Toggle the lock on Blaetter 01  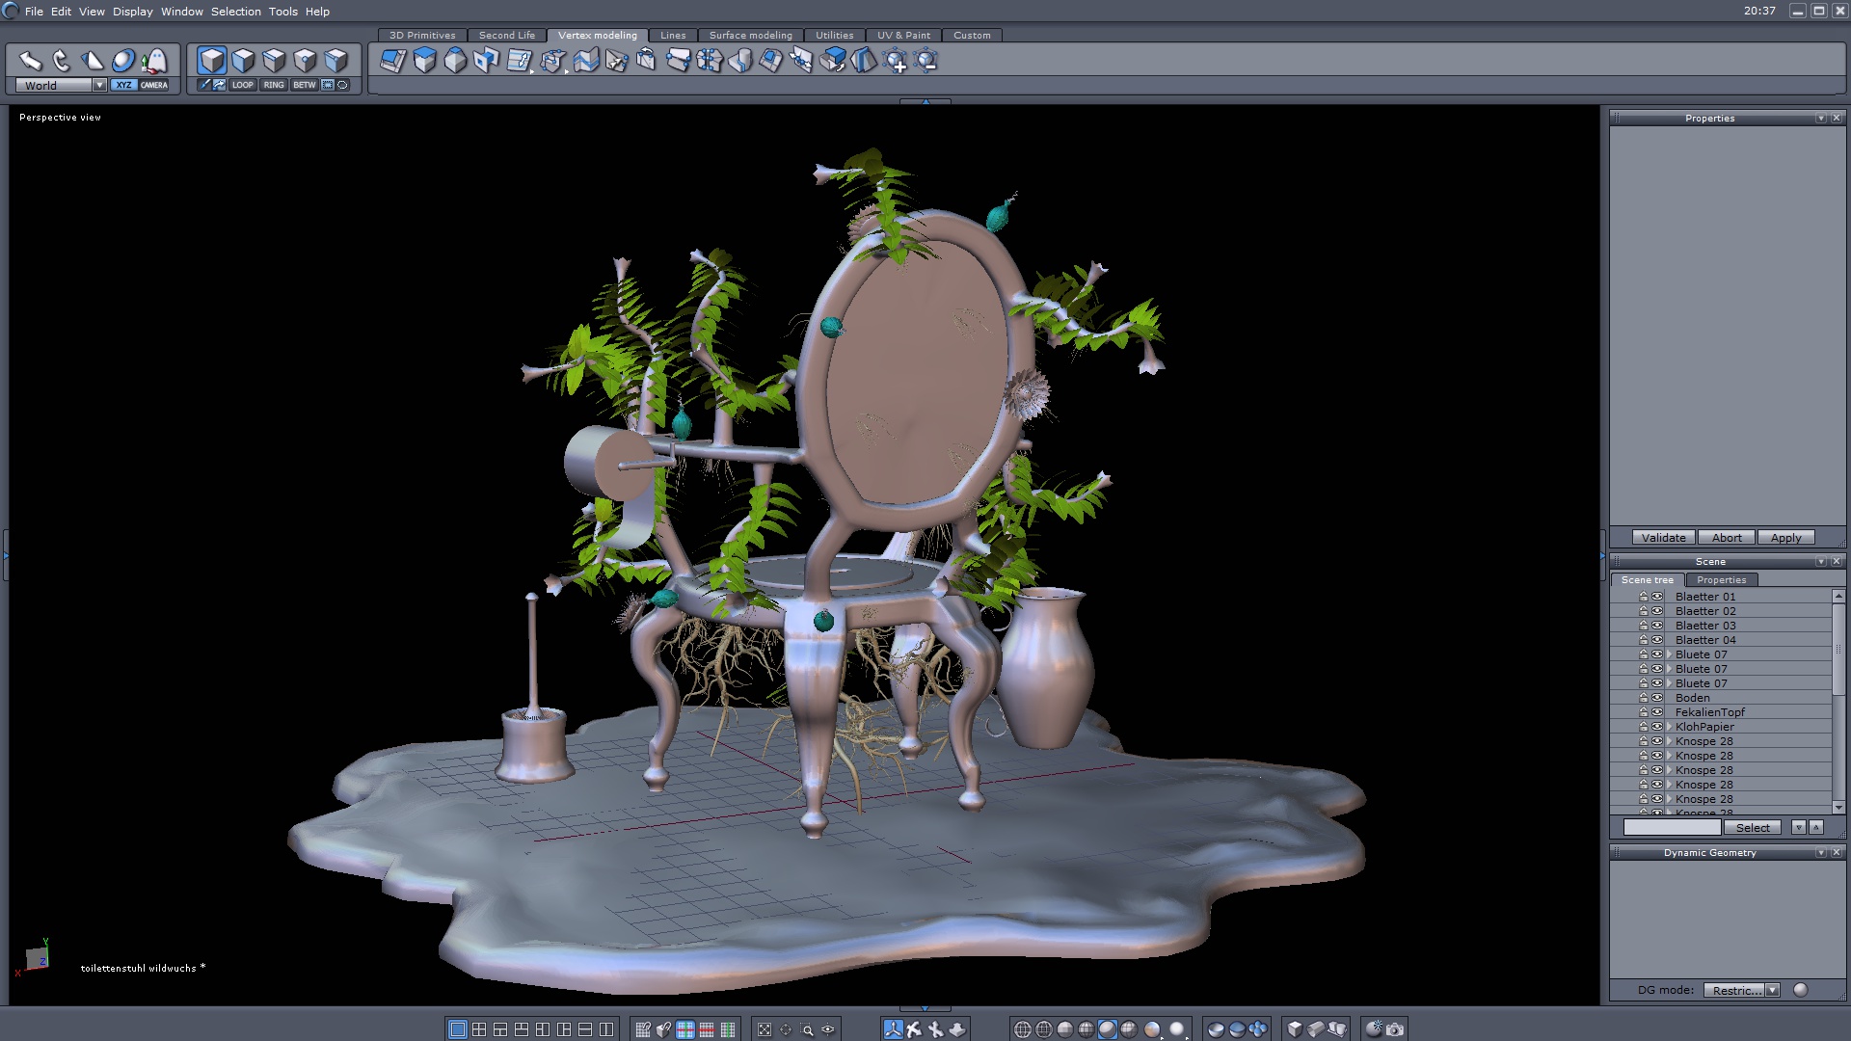pyautogui.click(x=1644, y=597)
